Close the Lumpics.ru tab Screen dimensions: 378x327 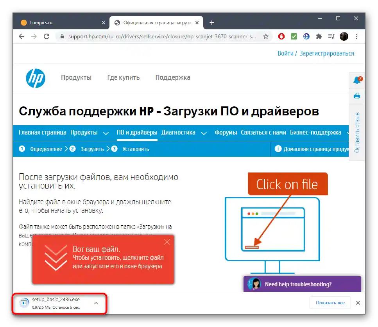104,23
